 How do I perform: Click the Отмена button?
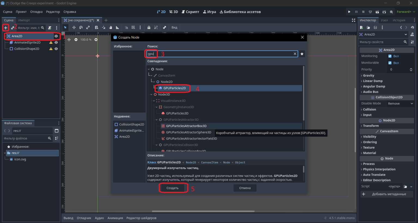tap(245, 188)
